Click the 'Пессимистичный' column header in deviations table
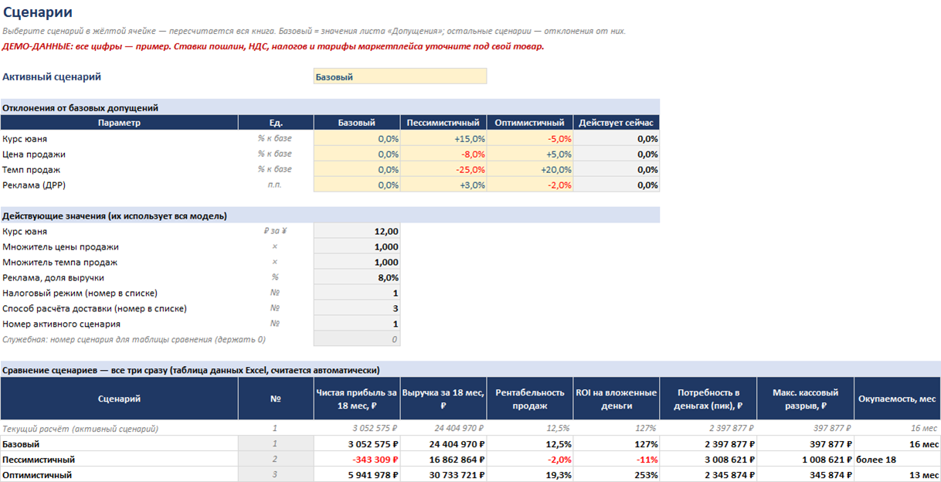 [x=443, y=123]
